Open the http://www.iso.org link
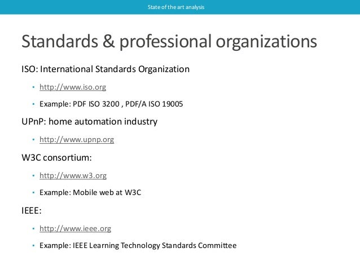This screenshot has width=360, height=270. (73, 87)
